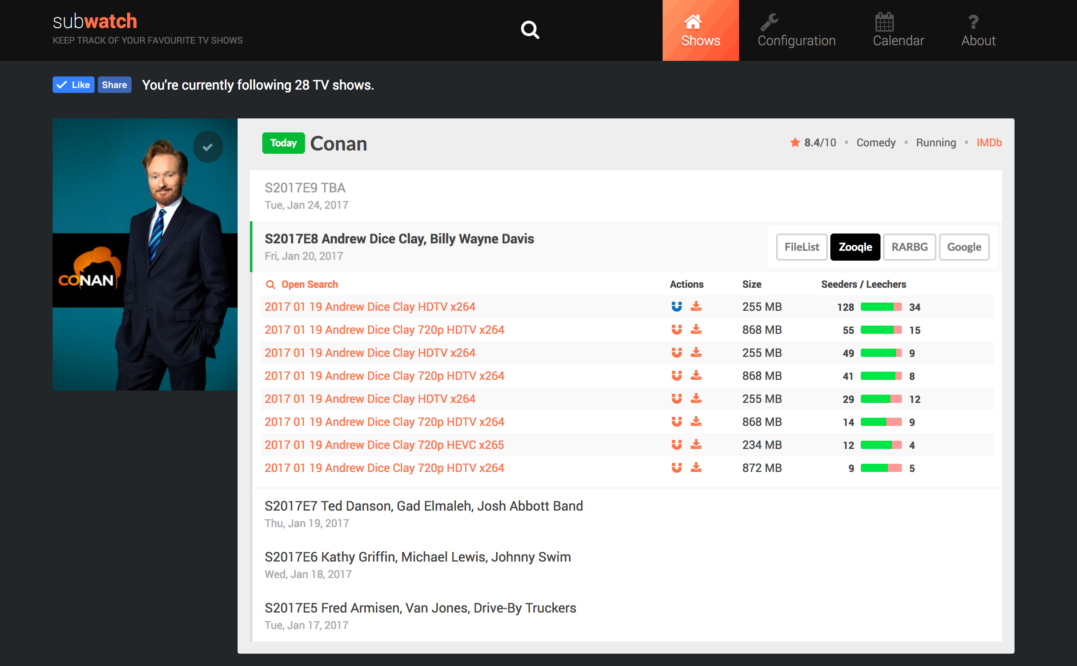This screenshot has height=666, width=1077.
Task: Expand episode S2017E7 Ted Danson
Action: point(423,506)
